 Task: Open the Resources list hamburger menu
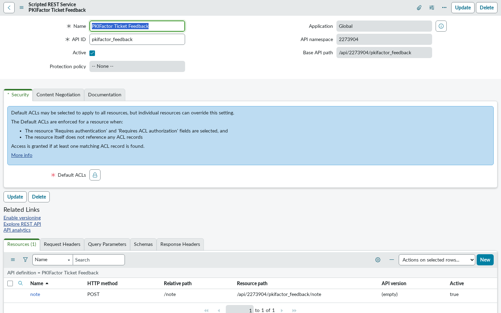[x=13, y=260]
